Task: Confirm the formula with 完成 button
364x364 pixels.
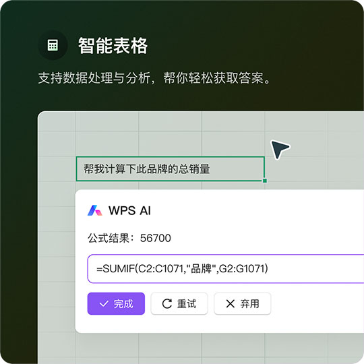Action: click(x=116, y=303)
